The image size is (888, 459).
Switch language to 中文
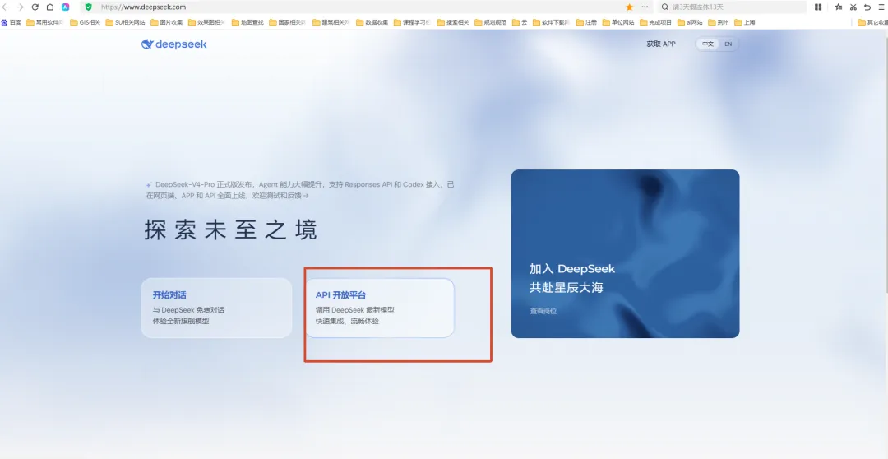[x=708, y=44]
